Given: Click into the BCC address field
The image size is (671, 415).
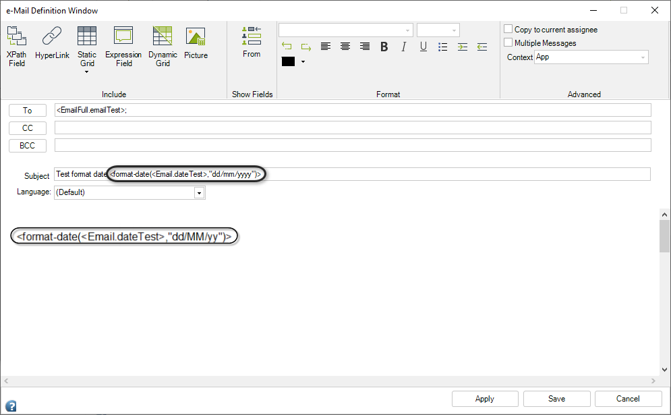Looking at the screenshot, I should click(353, 145).
